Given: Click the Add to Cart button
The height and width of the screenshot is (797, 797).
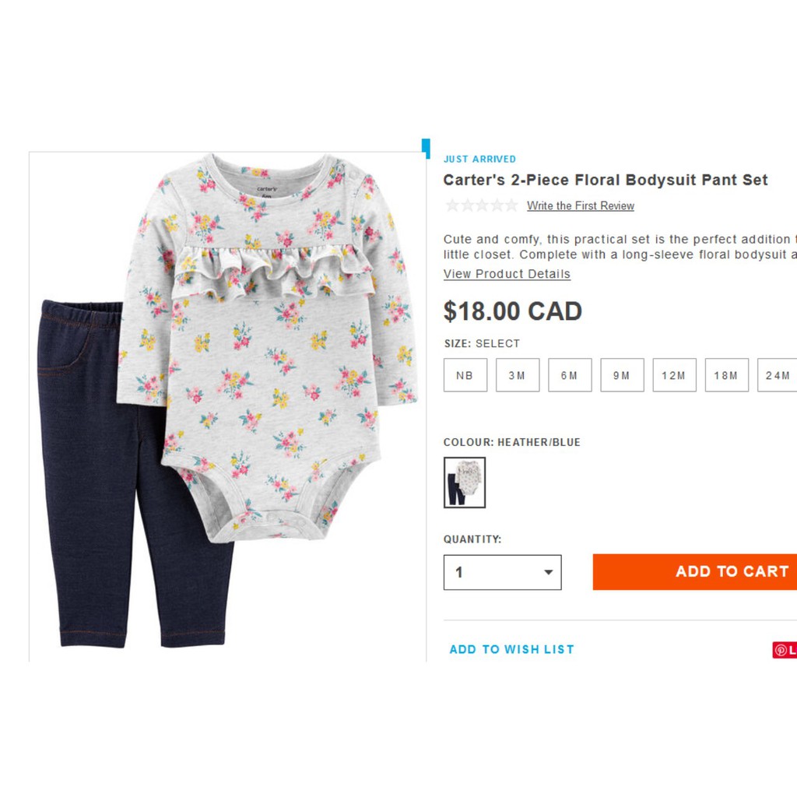Looking at the screenshot, I should pyautogui.click(x=695, y=572).
